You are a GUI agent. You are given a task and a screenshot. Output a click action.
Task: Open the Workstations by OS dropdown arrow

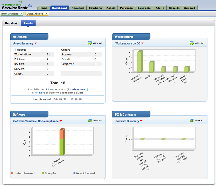click(x=143, y=43)
